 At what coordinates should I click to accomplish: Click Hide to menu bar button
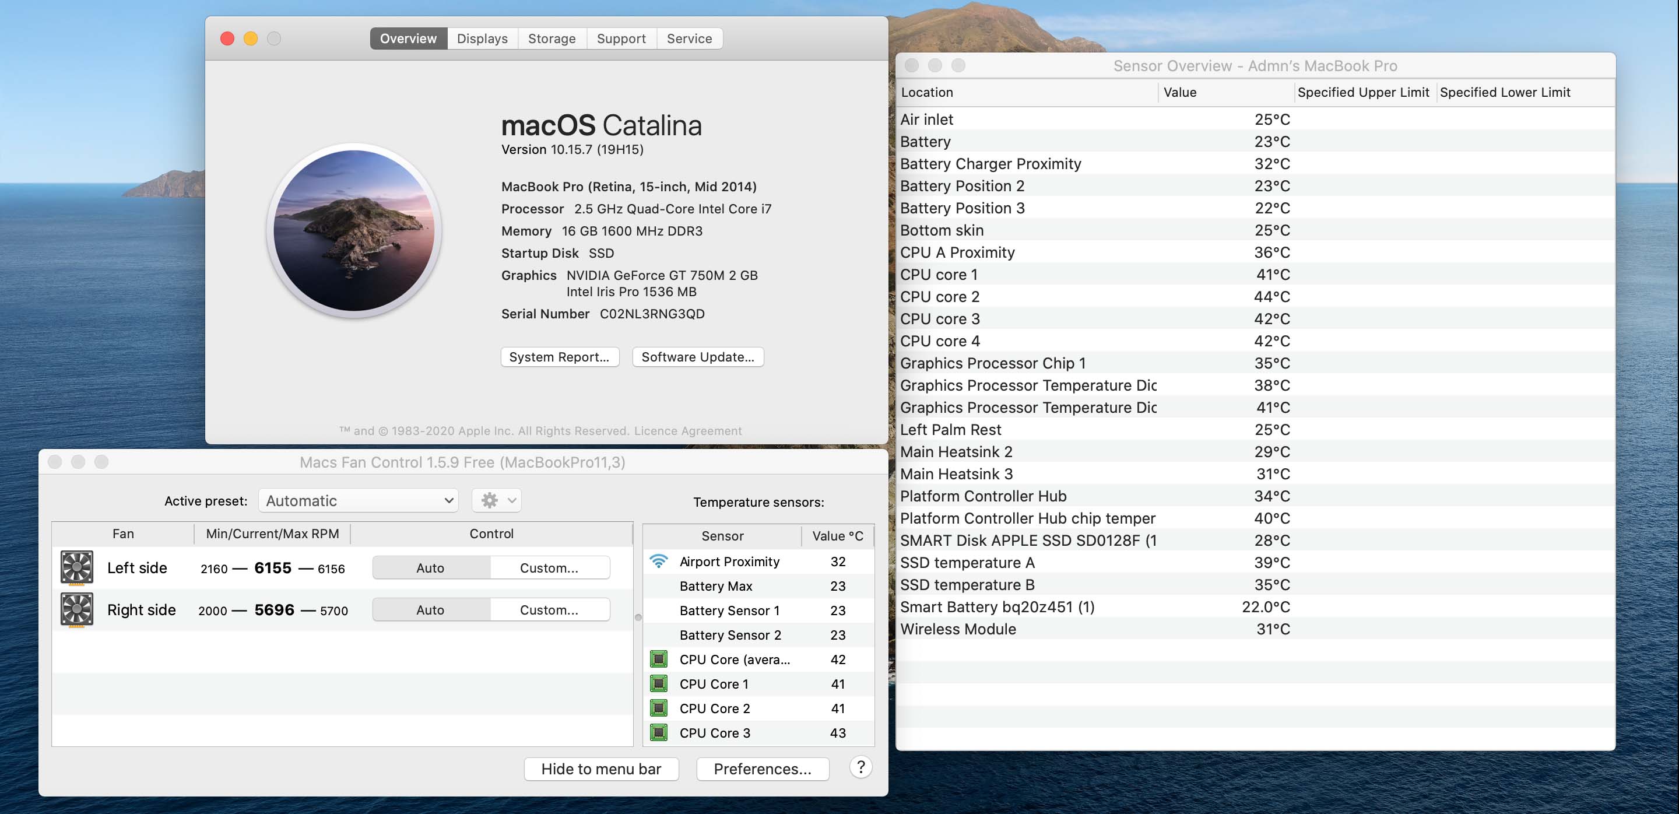coord(600,769)
